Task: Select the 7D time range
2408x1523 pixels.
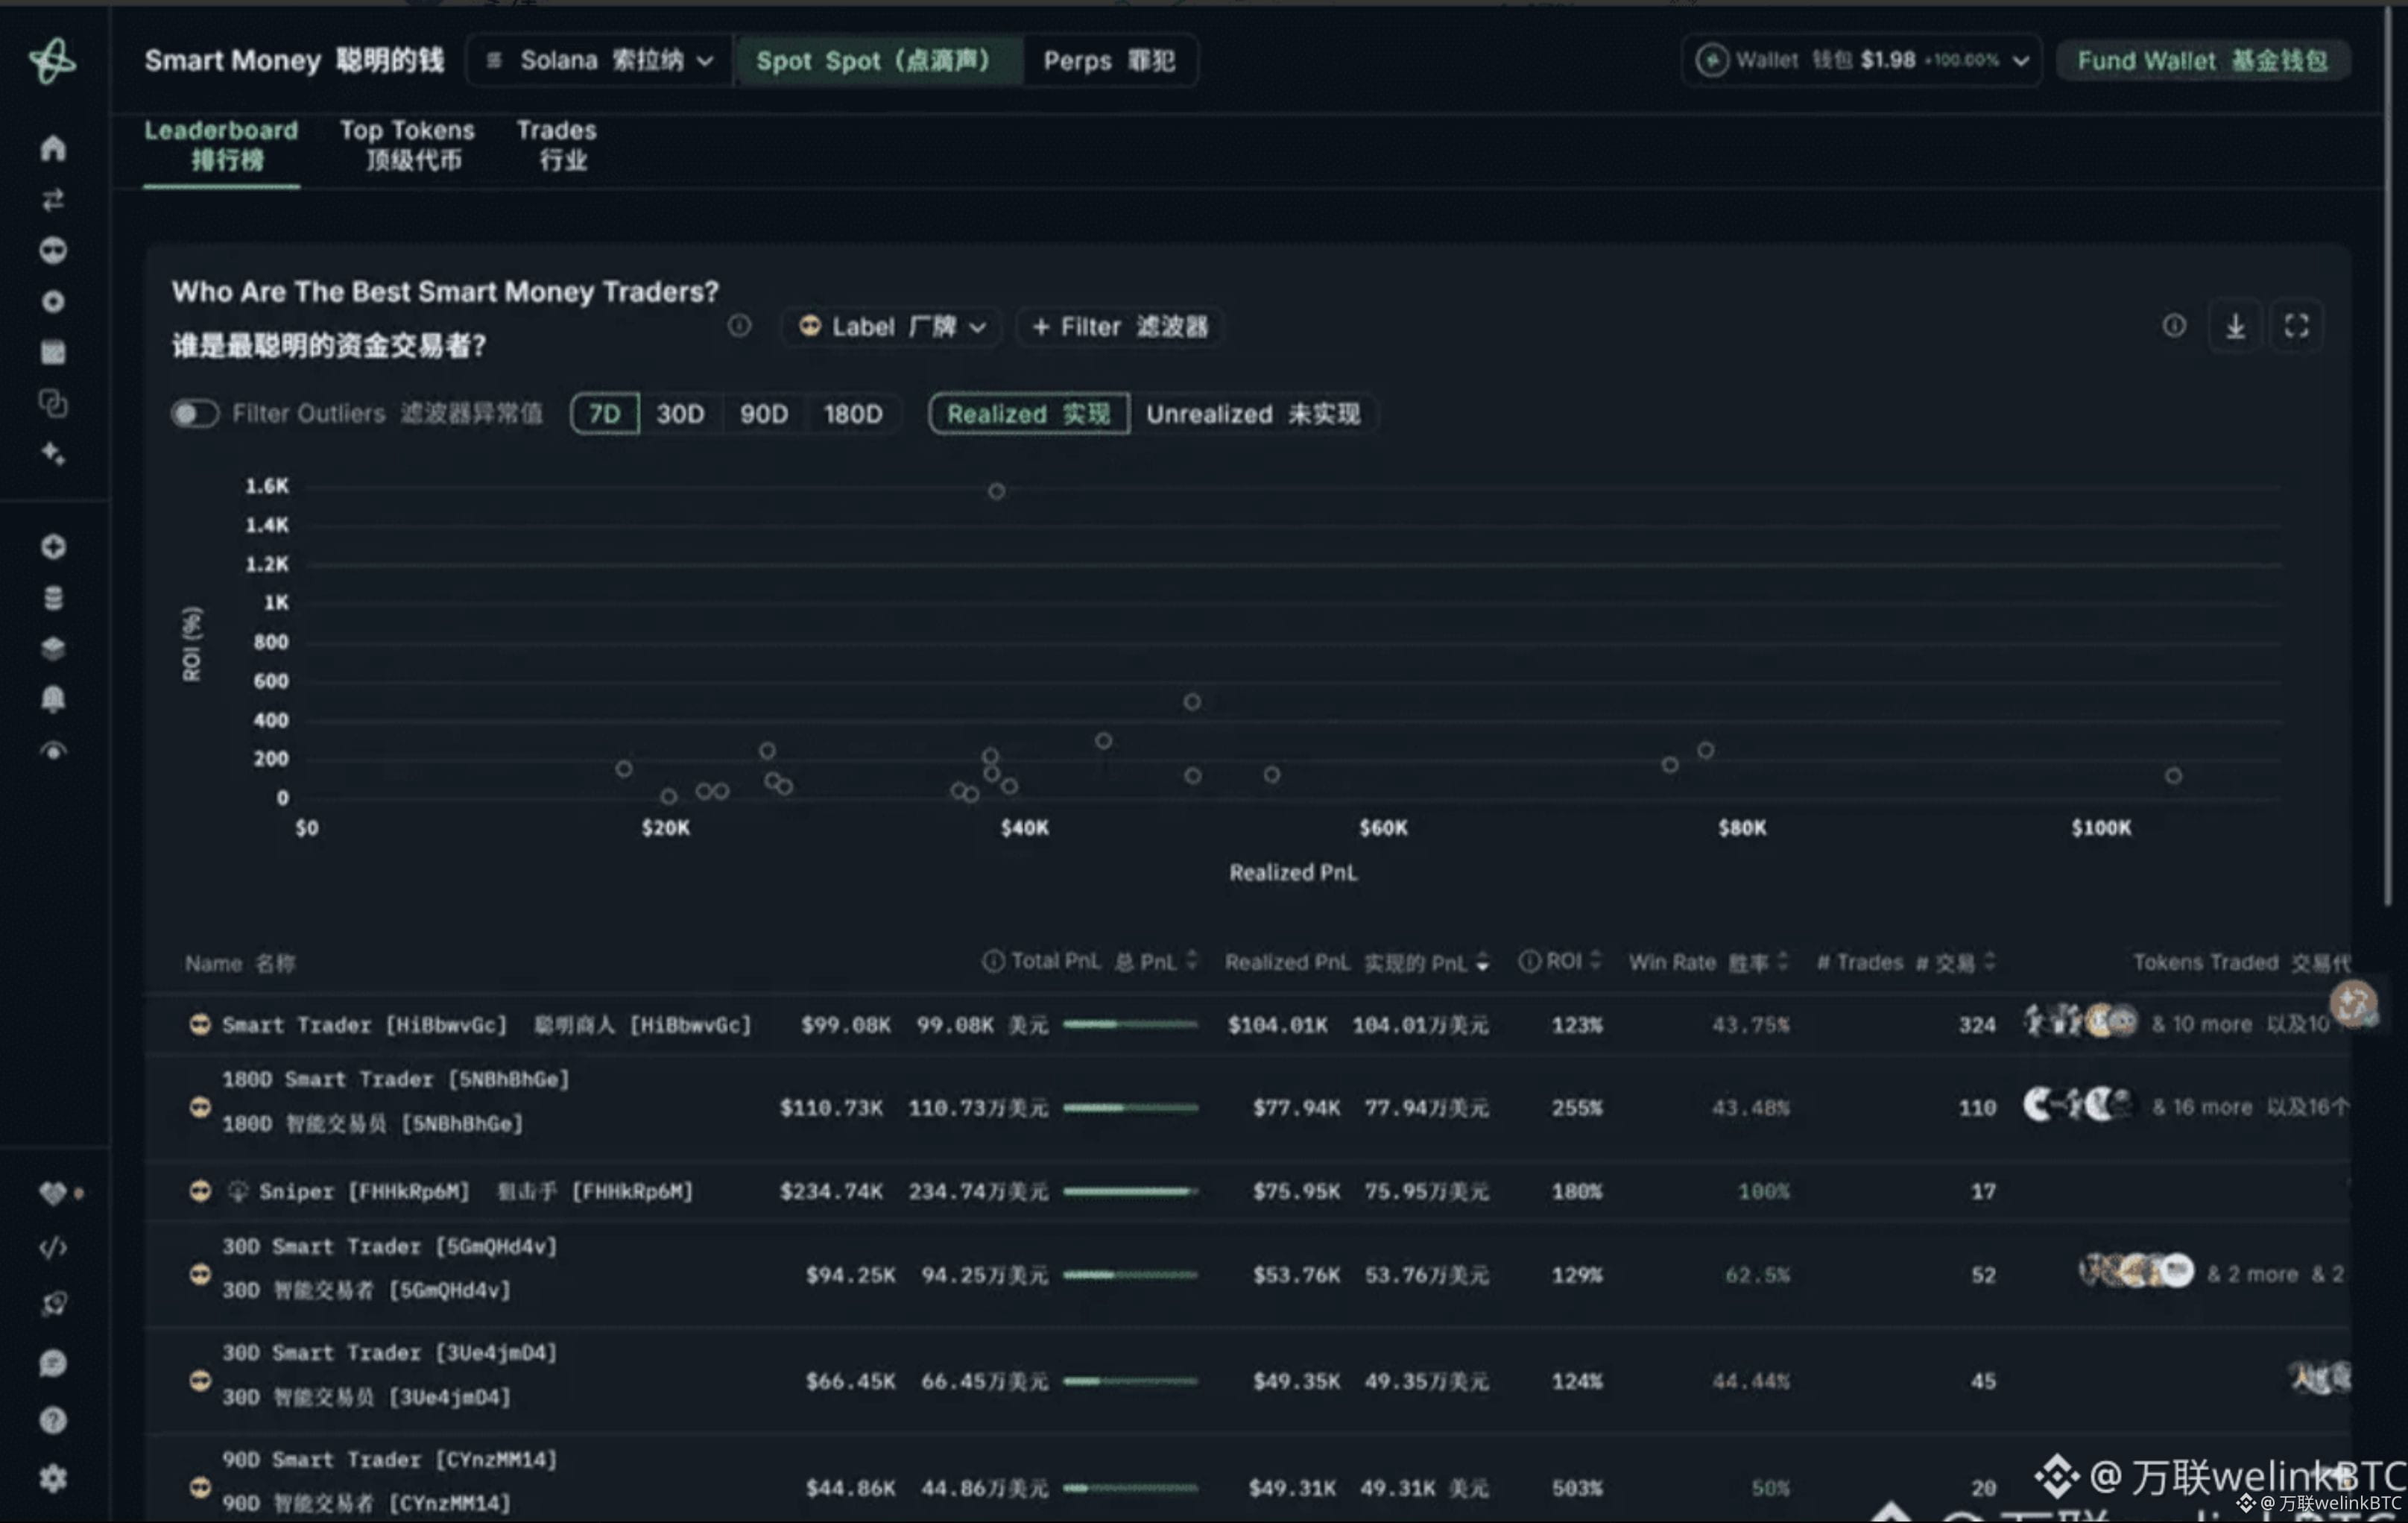Action: pyautogui.click(x=605, y=414)
